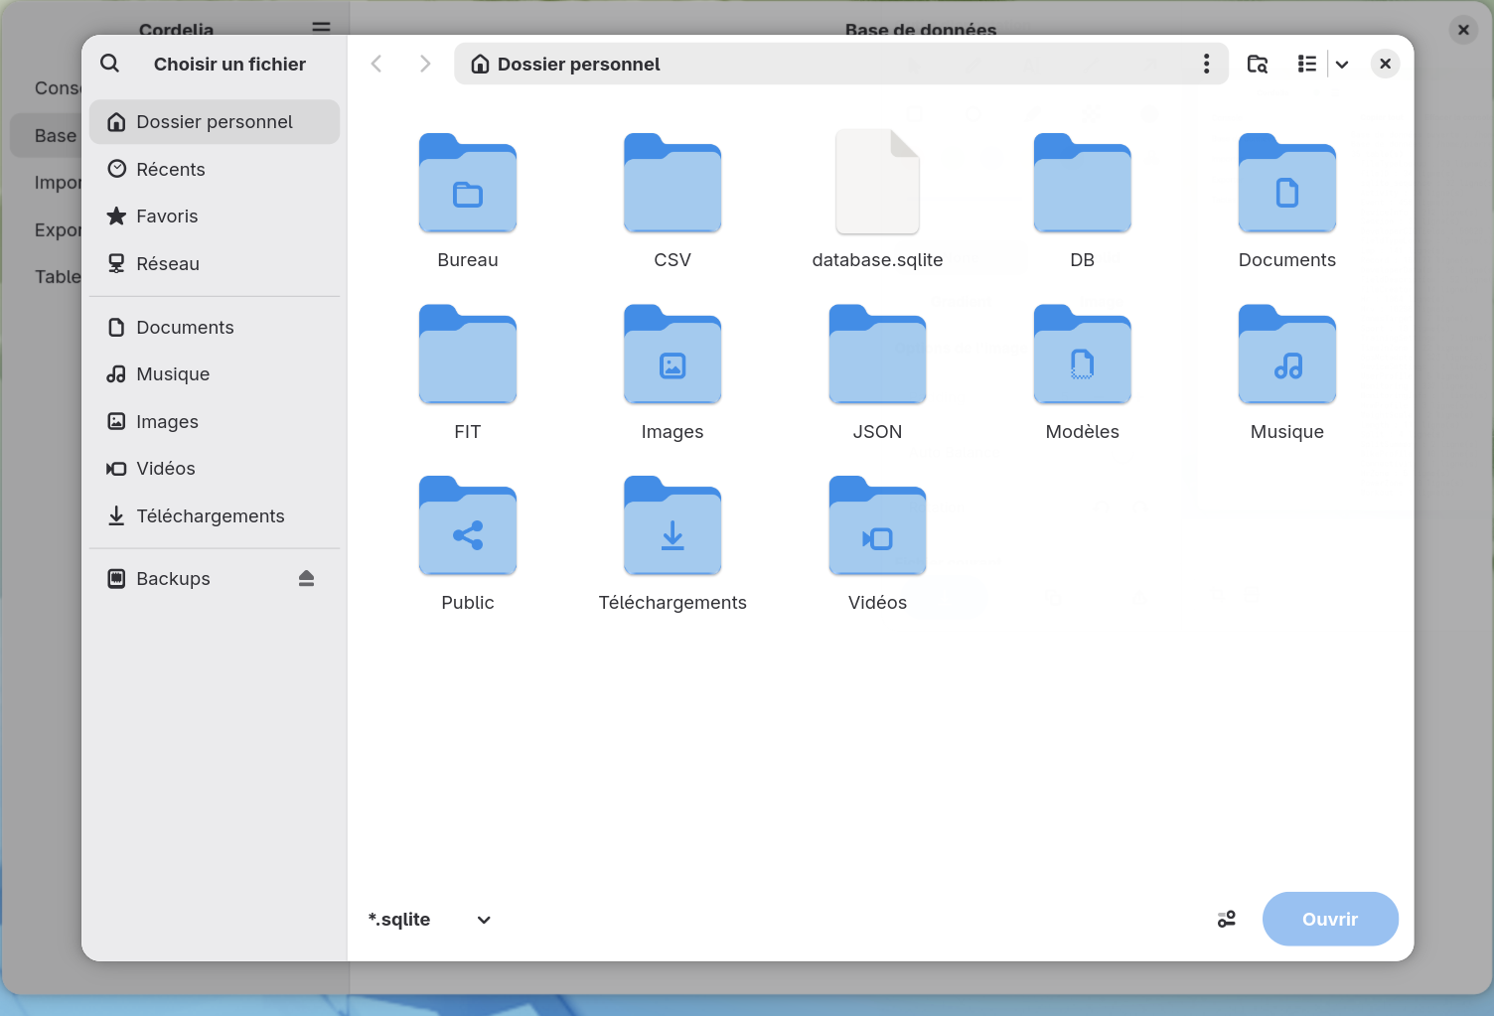Select the Bureau folder icon

(468, 183)
